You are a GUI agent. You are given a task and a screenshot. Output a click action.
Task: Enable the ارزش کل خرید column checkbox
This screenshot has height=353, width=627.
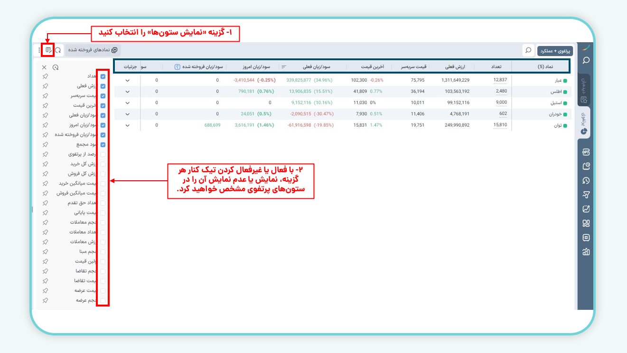point(103,164)
